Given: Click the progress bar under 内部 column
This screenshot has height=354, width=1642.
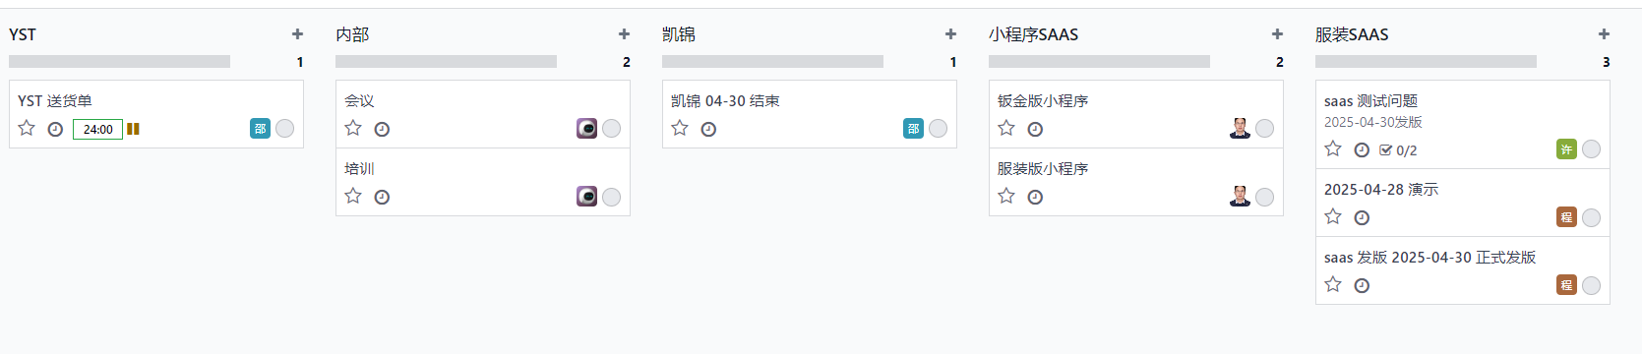Looking at the screenshot, I should pos(446,61).
